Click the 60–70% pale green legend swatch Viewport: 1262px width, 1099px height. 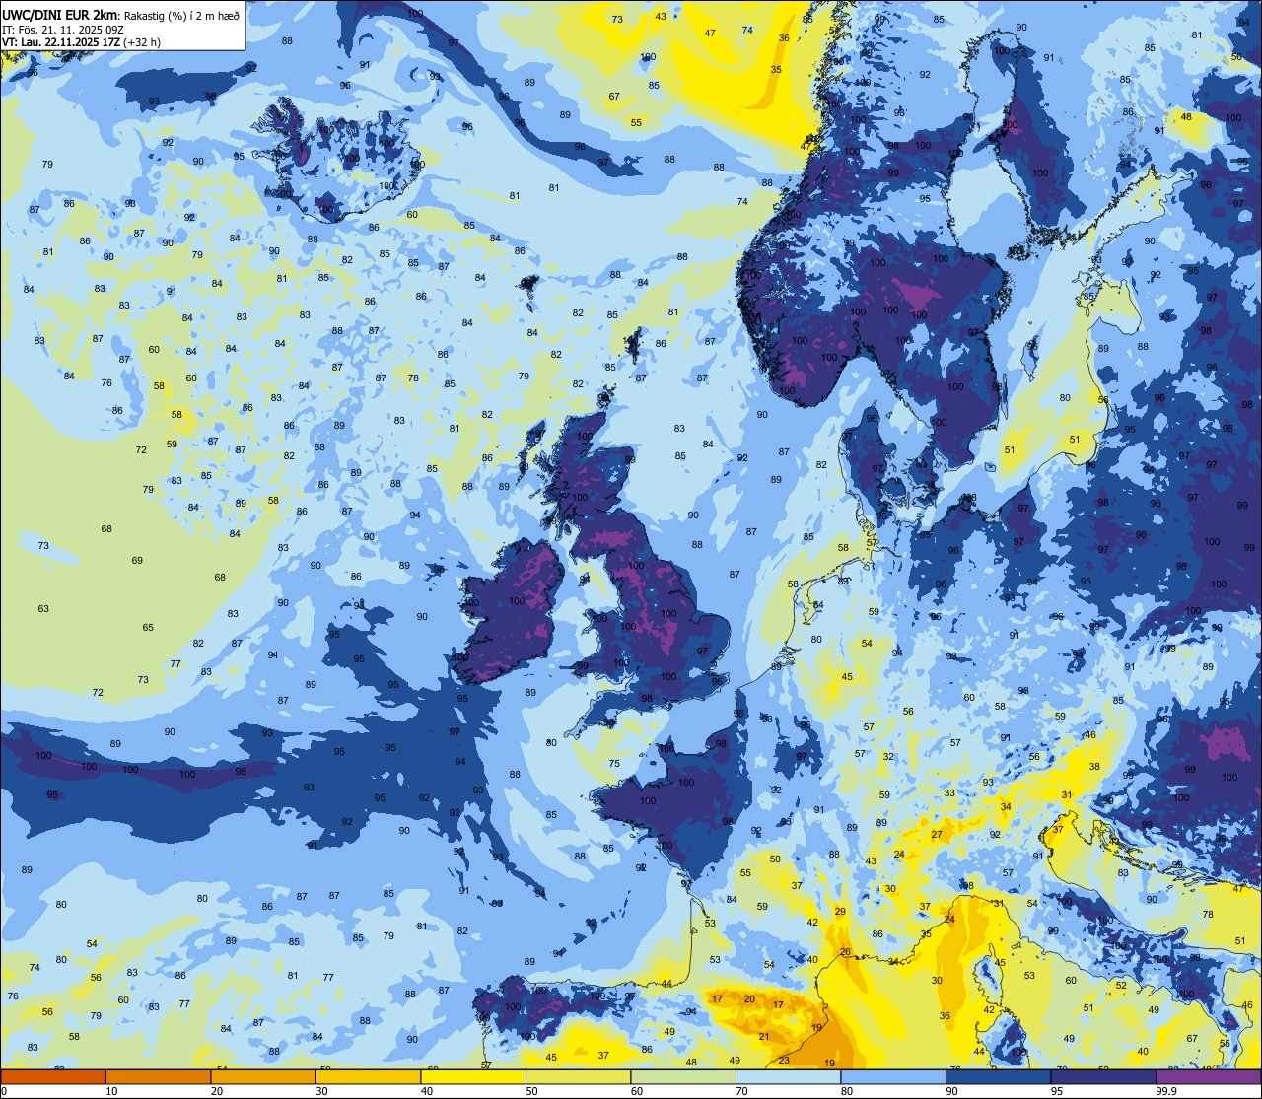(x=683, y=1077)
